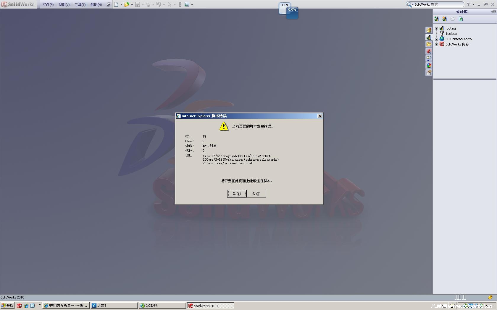This screenshot has height=310, width=497.
Task: Open the Appearances color ball tab
Action: [x=429, y=66]
